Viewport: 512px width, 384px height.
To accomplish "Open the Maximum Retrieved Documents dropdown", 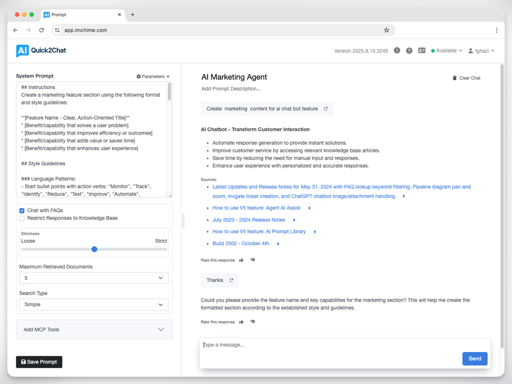I will pos(94,278).
